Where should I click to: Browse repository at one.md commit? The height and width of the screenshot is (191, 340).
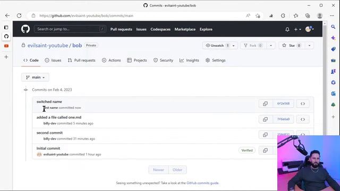click(303, 119)
